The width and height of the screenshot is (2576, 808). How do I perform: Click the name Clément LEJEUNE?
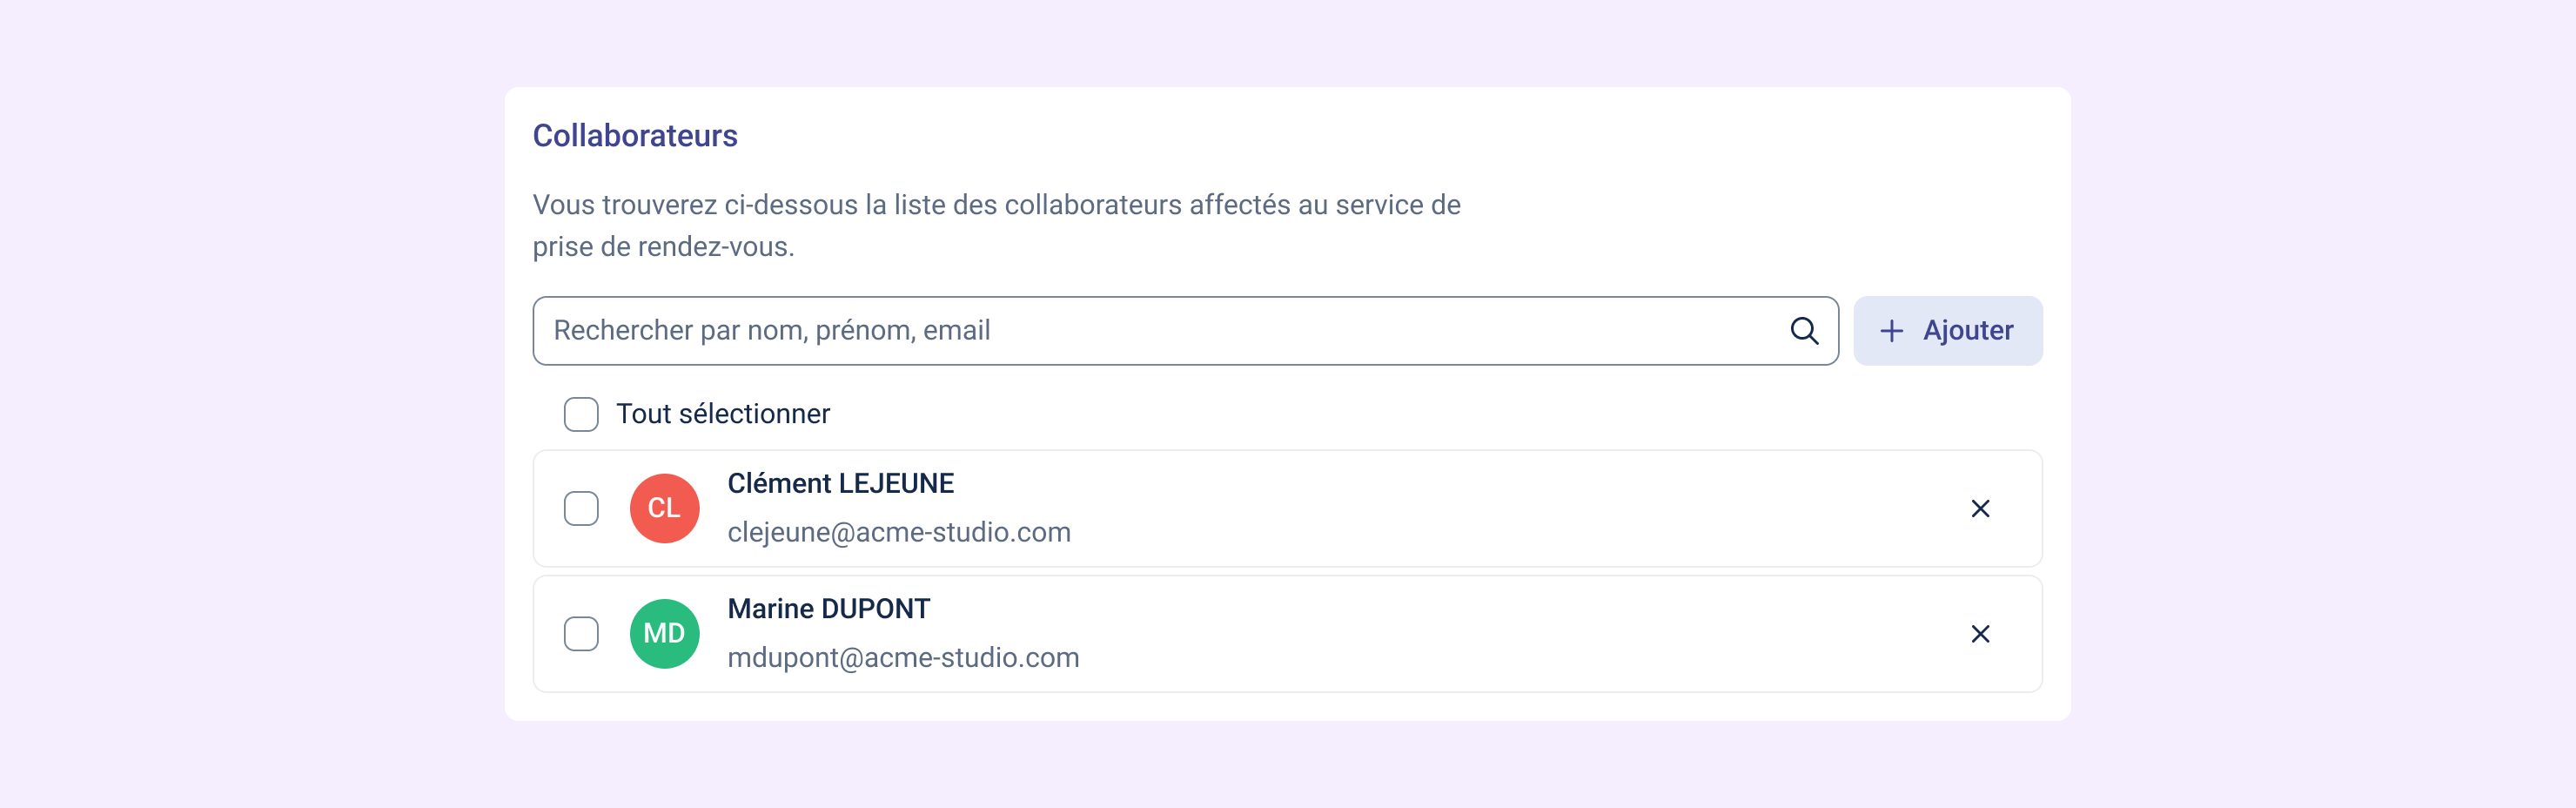840,484
